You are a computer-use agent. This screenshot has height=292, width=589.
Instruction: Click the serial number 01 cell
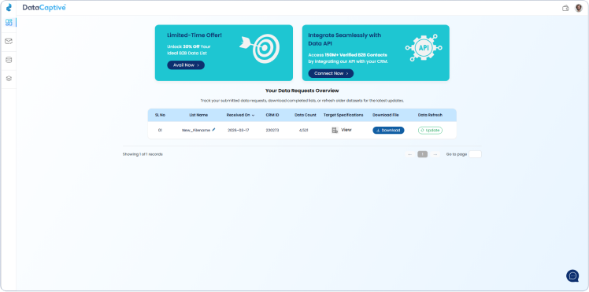(x=160, y=130)
